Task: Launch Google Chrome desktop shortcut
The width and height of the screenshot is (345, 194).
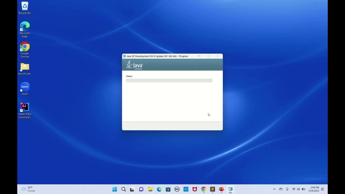Action: pyautogui.click(x=25, y=50)
